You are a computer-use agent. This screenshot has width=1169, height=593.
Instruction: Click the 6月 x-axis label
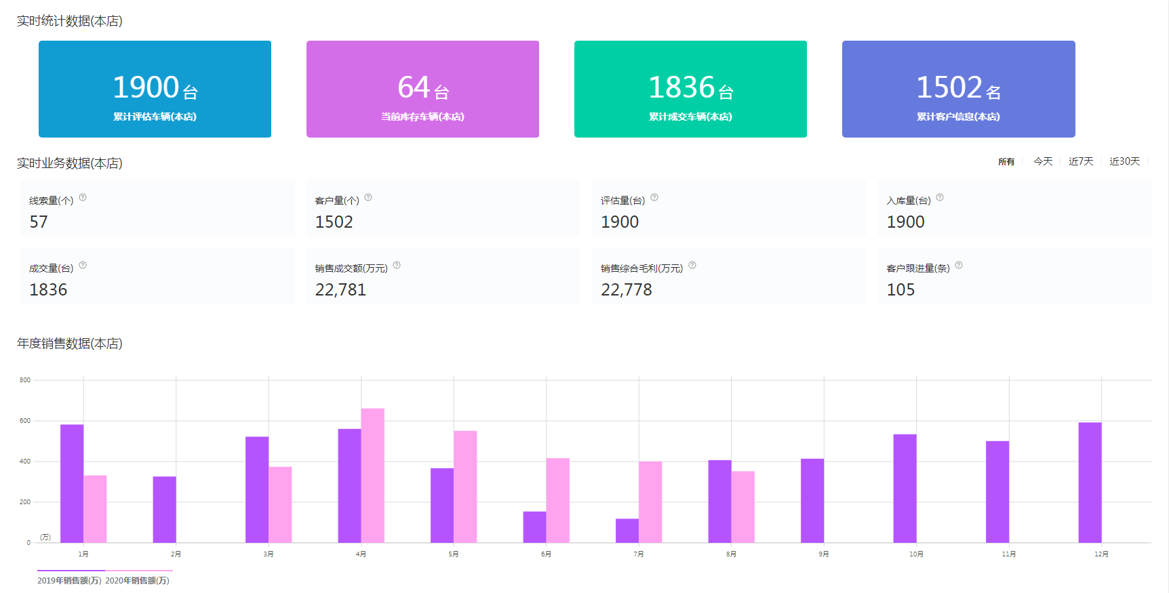click(x=546, y=554)
